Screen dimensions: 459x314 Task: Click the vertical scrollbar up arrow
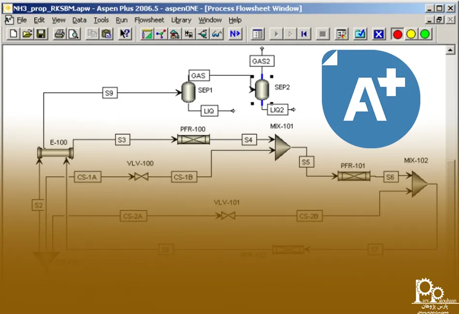[450, 50]
